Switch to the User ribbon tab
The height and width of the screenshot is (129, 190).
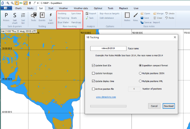pyautogui.click(x=136, y=8)
